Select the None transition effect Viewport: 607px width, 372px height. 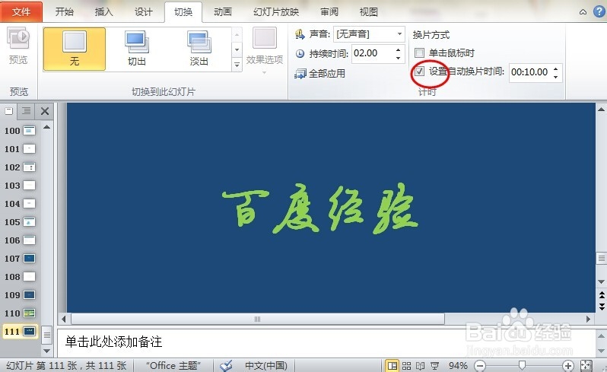(x=75, y=49)
